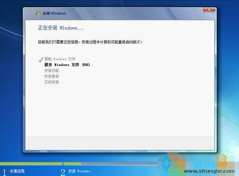
Task: Click the 收集信息 stage label
Action: coord(17,171)
